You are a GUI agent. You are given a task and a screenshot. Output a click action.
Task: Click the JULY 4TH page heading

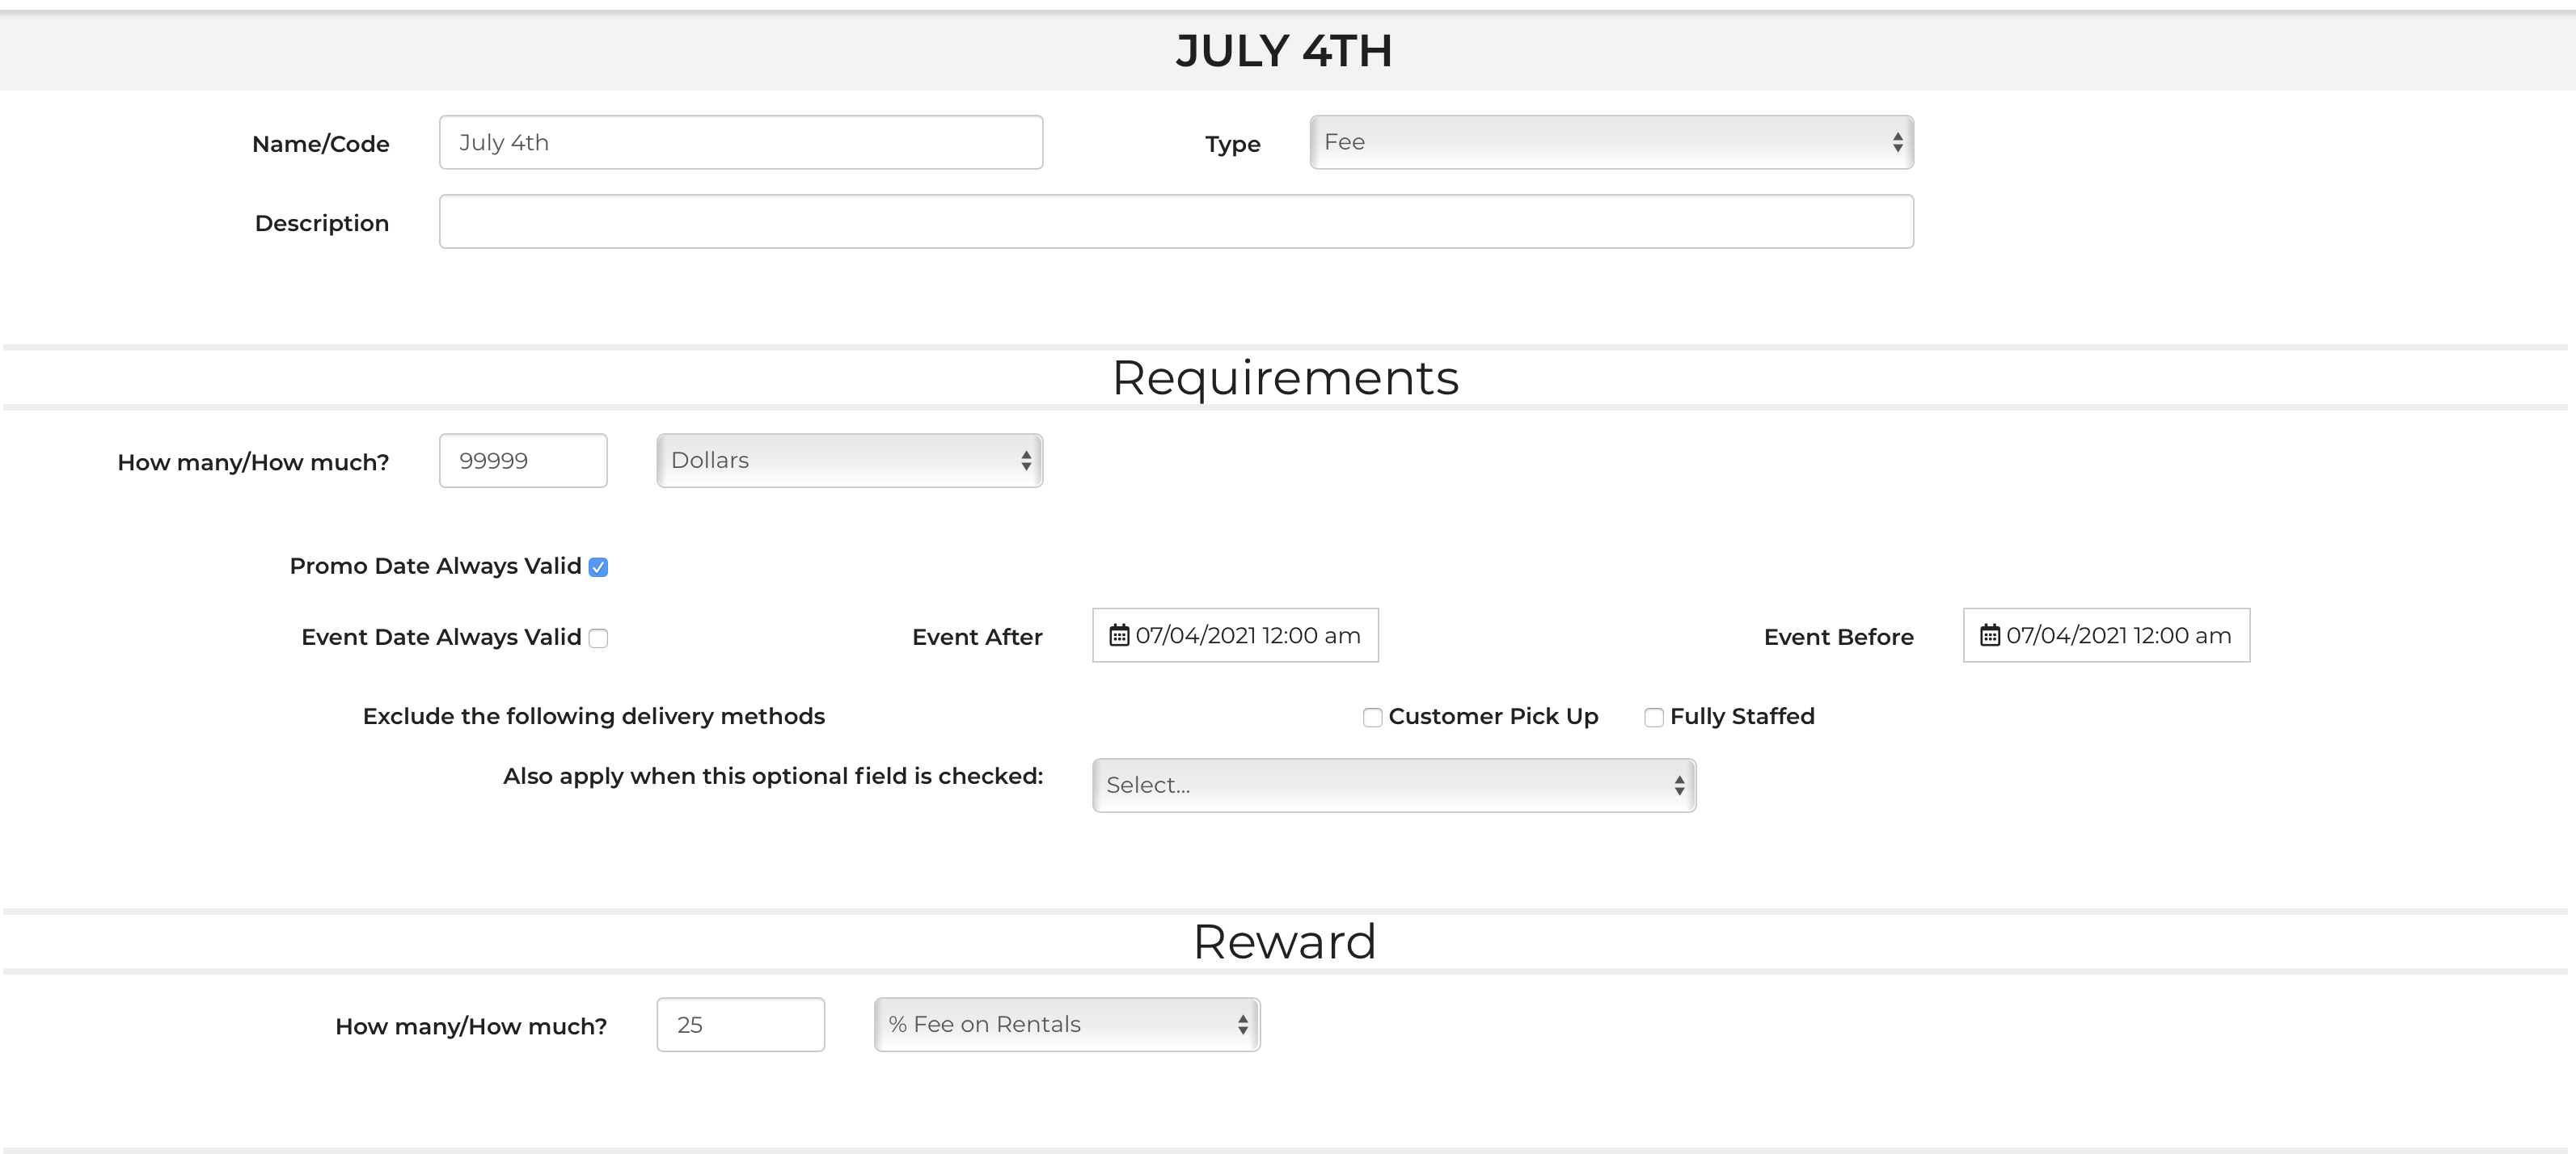tap(1284, 50)
